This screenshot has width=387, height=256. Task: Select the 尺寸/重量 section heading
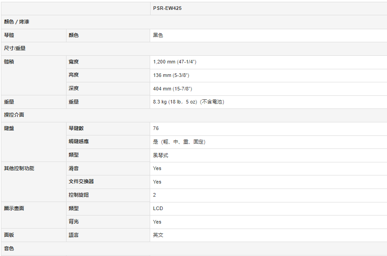click(x=15, y=48)
